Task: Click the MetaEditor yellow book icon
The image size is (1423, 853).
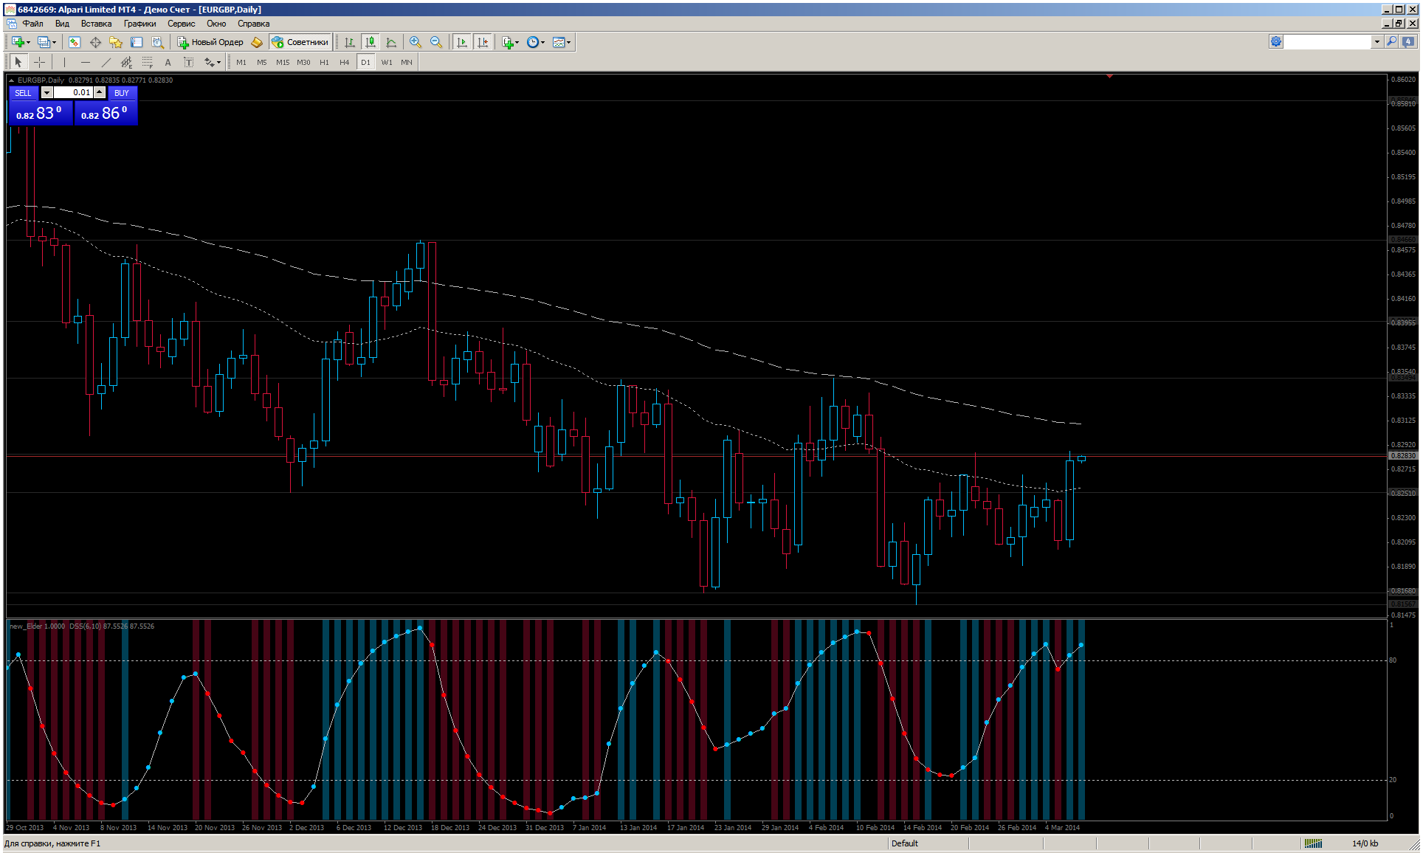Action: [x=257, y=42]
